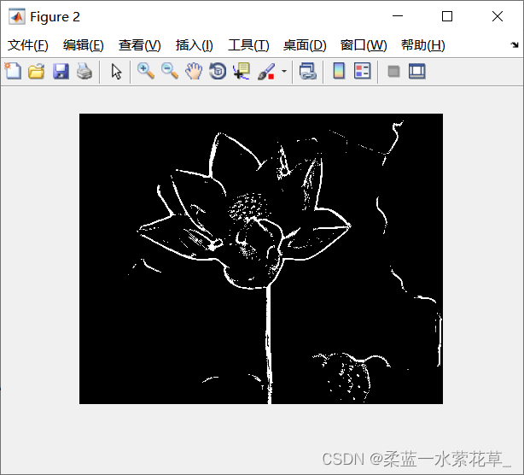524x475 pixels.
Task: Select the Pan hand tool
Action: tap(194, 71)
